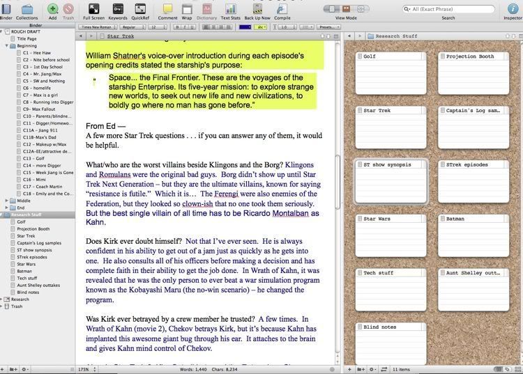The image size is (523, 374).
Task: Go forward in editor history
Action: (x=91, y=36)
